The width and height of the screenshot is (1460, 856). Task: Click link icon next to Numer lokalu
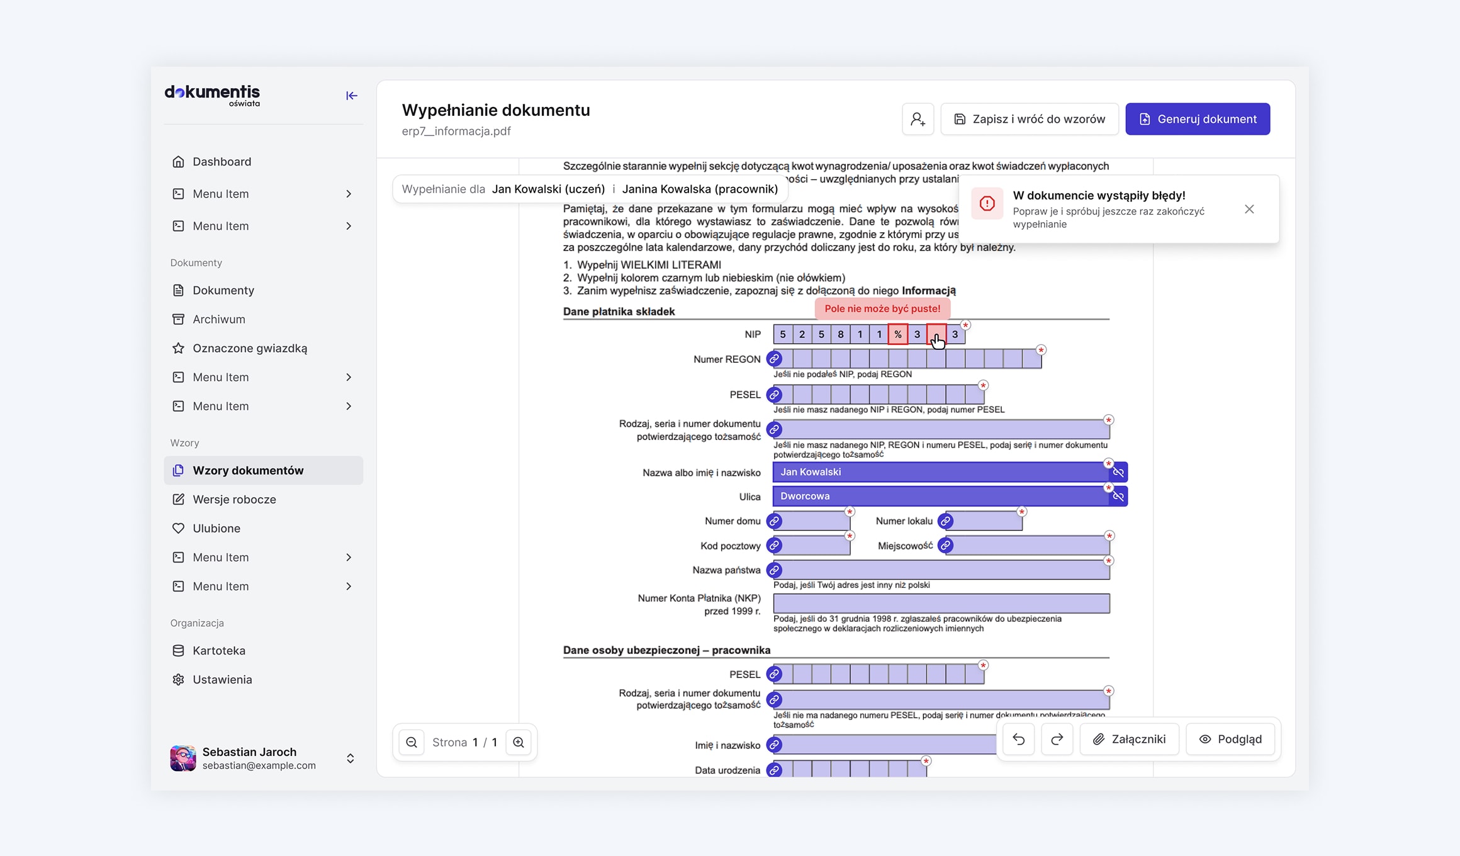pyautogui.click(x=945, y=521)
